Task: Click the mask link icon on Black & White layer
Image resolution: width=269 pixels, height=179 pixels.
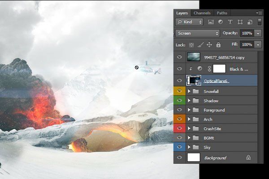Action: pos(209,69)
